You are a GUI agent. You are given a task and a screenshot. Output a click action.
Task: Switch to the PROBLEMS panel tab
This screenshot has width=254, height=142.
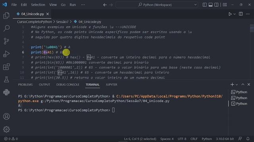(25, 84)
